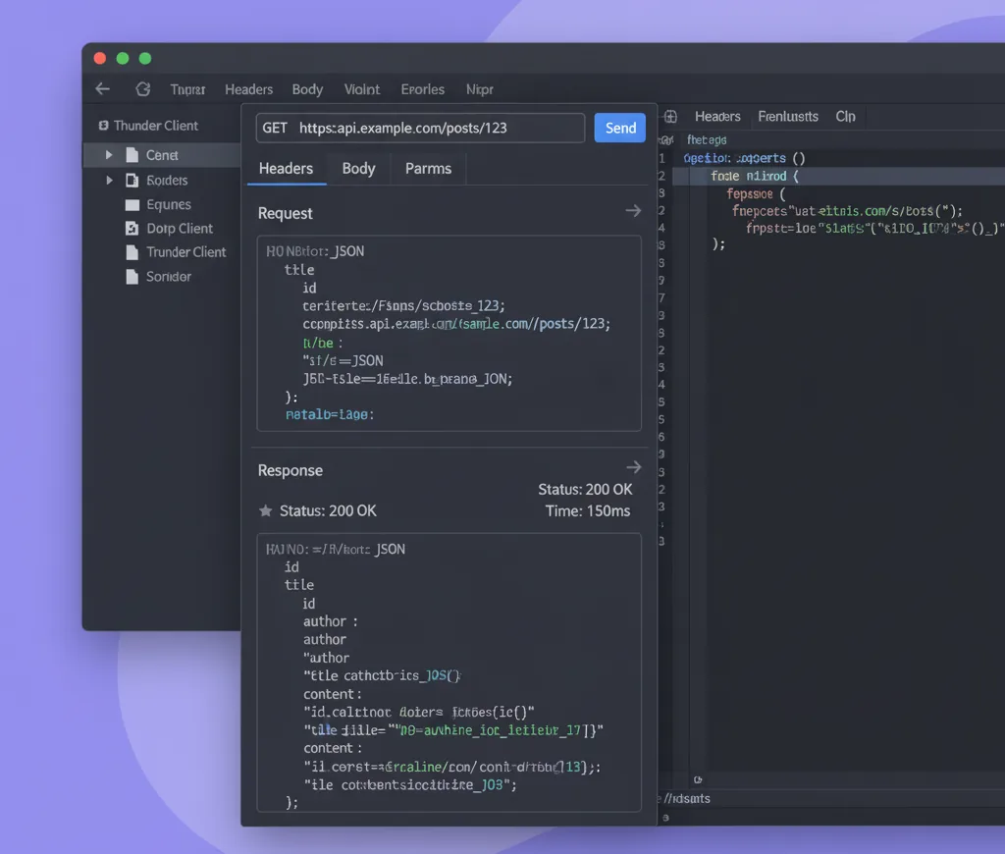Viewport: 1005px width, 854px height.
Task: Open the Equnes sidebar entry
Action: point(169,204)
